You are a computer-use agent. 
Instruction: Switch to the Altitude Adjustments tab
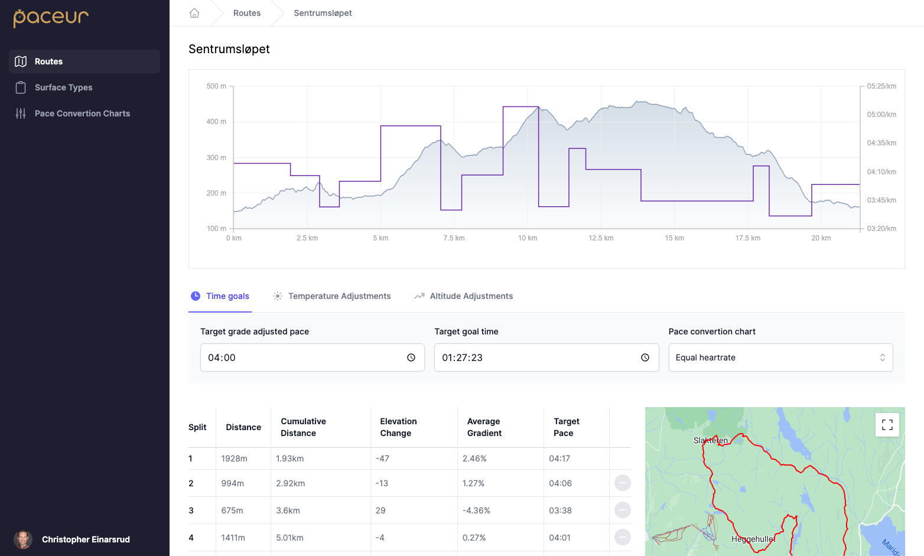point(471,295)
